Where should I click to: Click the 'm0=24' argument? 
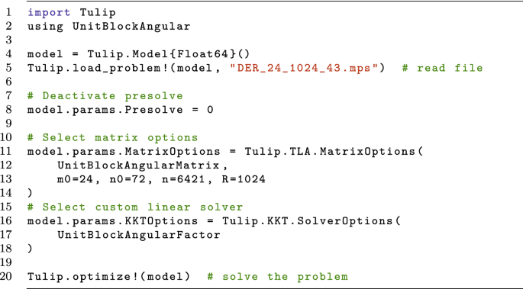click(76, 179)
